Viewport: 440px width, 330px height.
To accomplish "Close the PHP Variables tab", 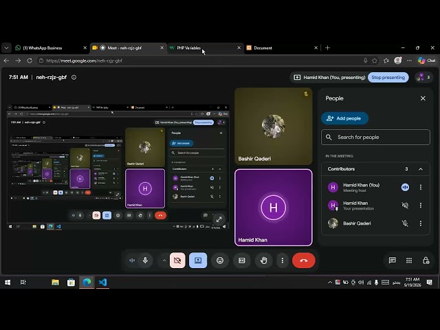I will click(239, 48).
